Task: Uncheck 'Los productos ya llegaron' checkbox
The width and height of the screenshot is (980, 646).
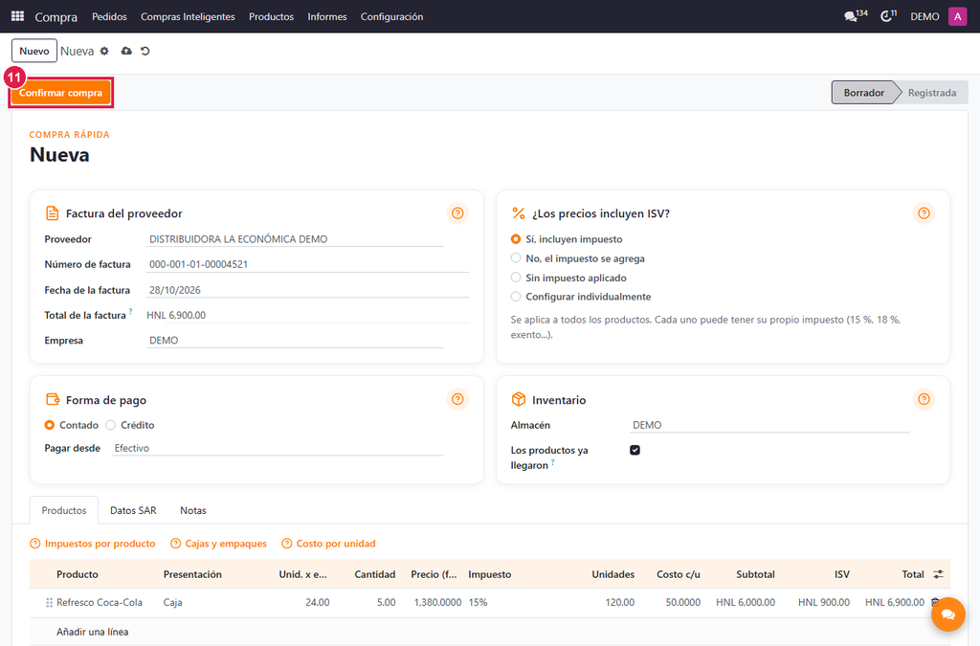Action: 635,450
